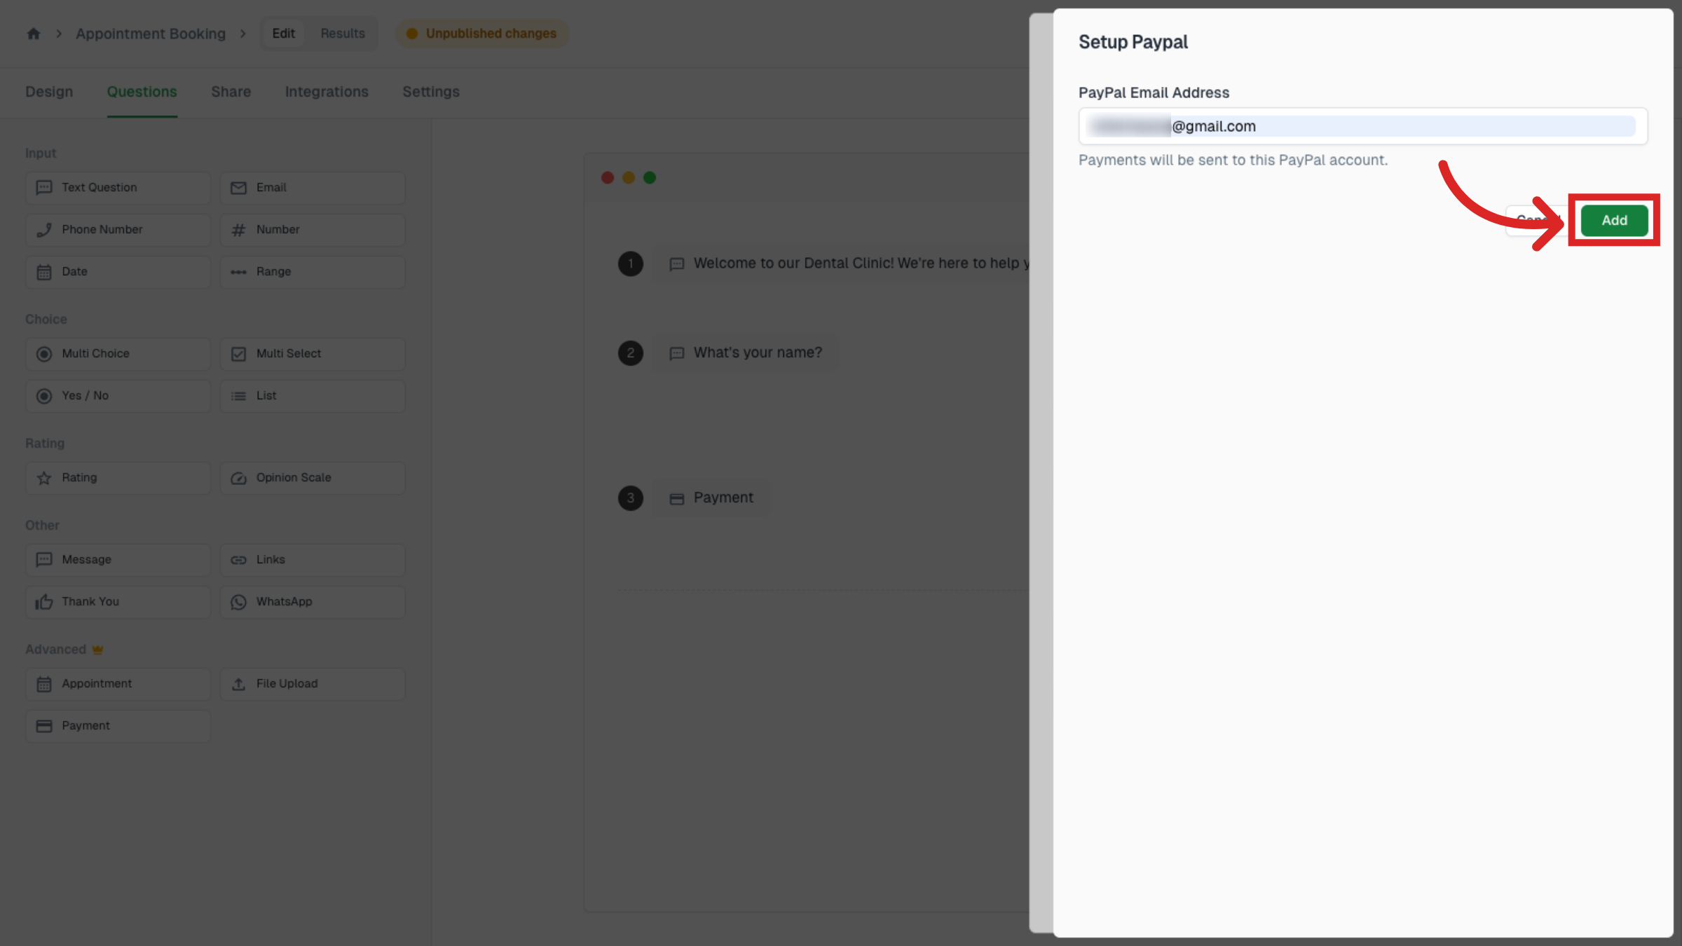
Task: Click the Advanced crown icon
Action: click(x=98, y=650)
